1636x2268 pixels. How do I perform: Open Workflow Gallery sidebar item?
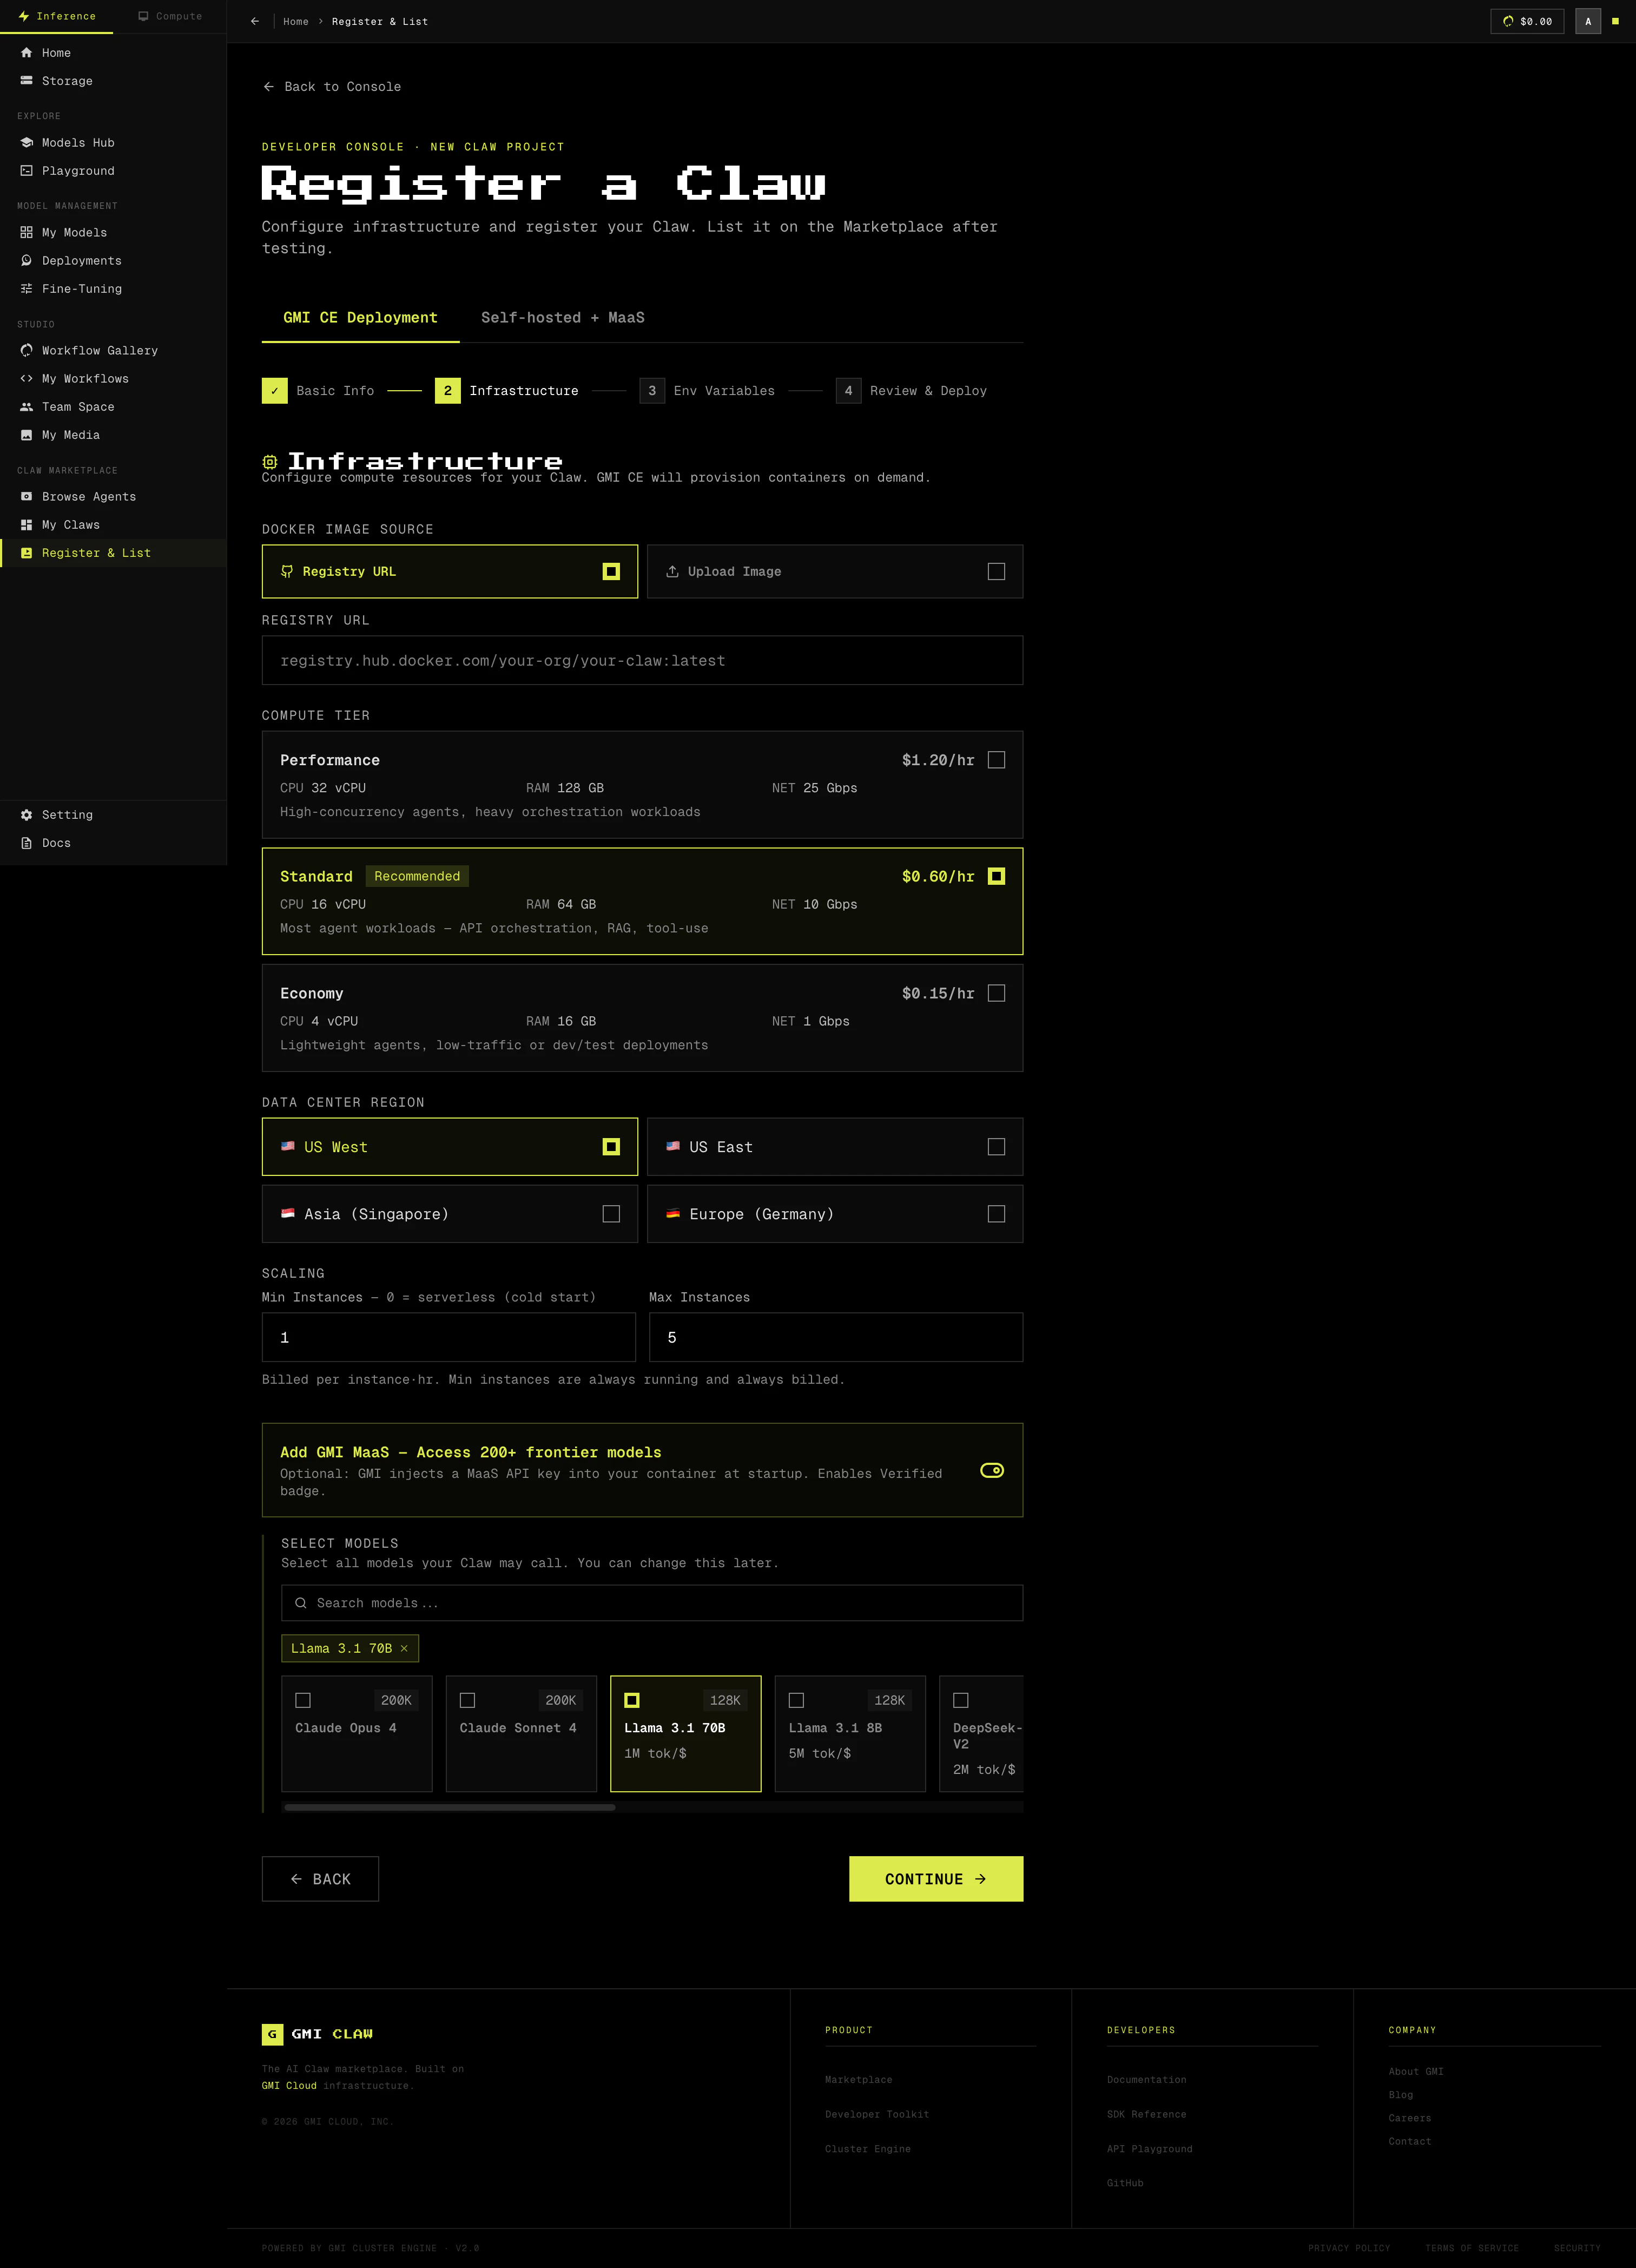[99, 351]
